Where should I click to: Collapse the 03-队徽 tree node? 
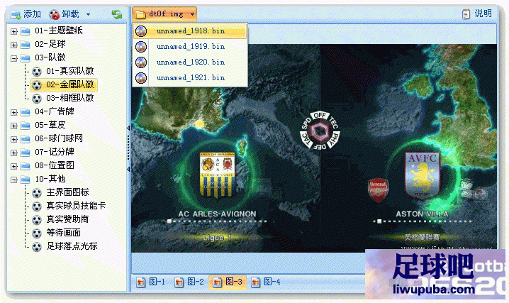point(14,58)
